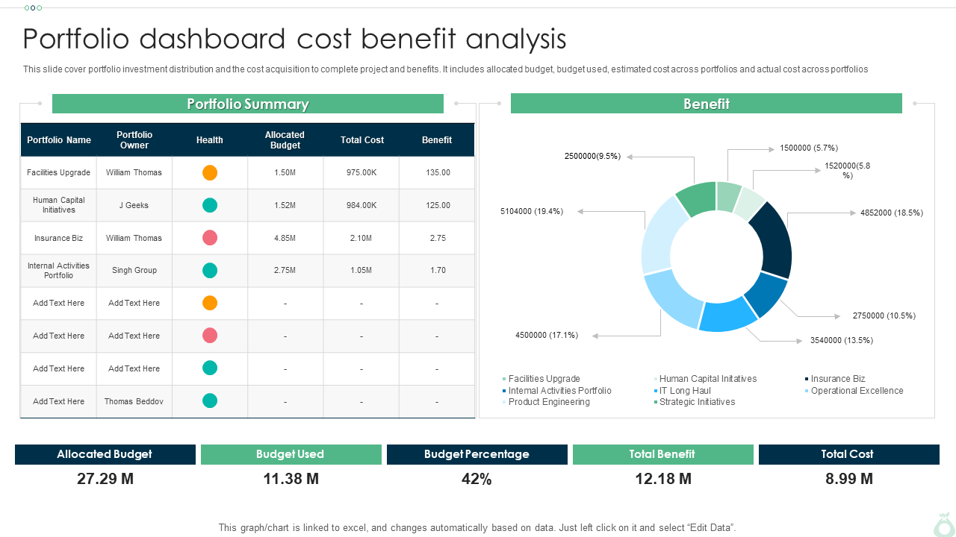Click the '4.85M' allocated budget cell
This screenshot has width=956, height=537.
pos(285,238)
